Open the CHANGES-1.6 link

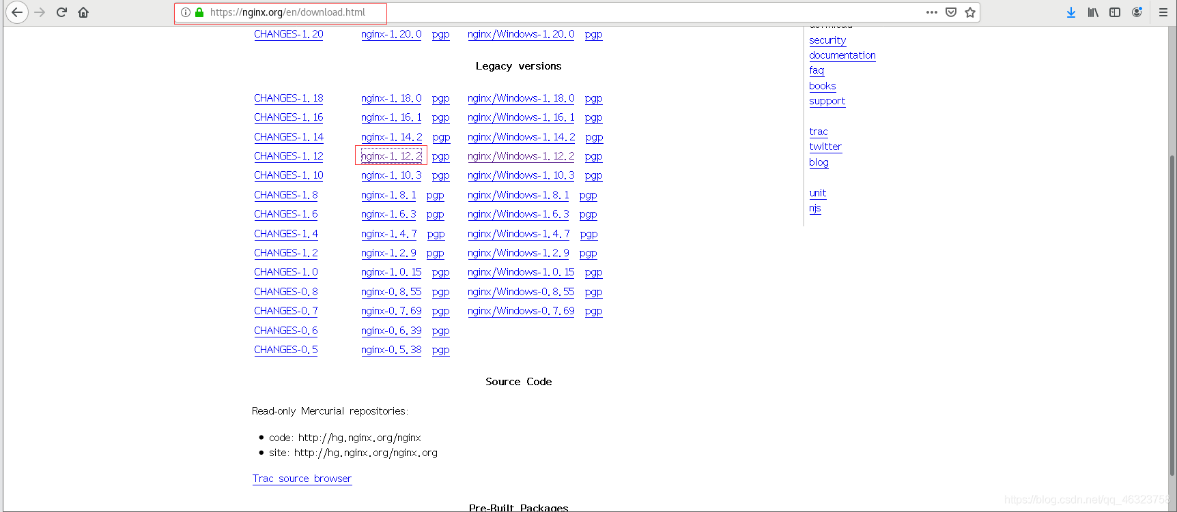(286, 214)
